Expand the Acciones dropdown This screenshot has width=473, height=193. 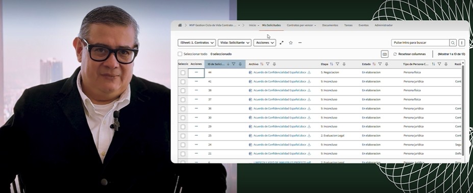tap(264, 43)
